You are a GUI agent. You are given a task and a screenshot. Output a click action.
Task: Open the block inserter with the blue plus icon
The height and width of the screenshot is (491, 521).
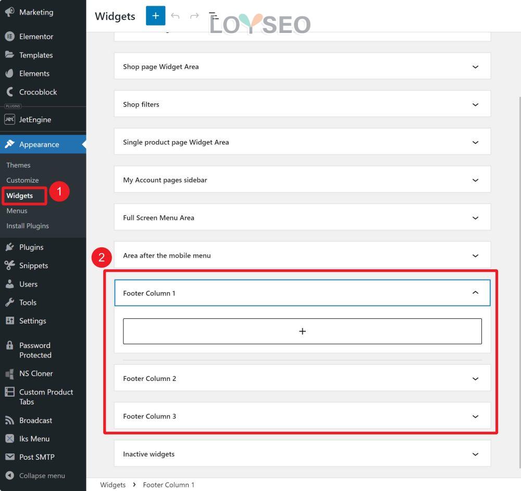click(x=155, y=16)
